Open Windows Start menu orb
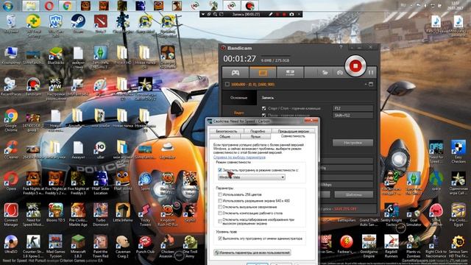 pos(8,5)
